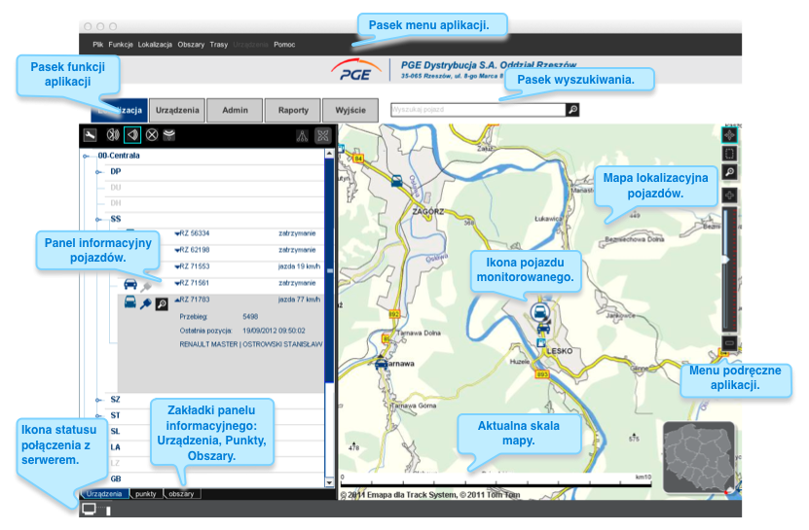
Task: Open the Trasy menu
Action: pyautogui.click(x=219, y=45)
